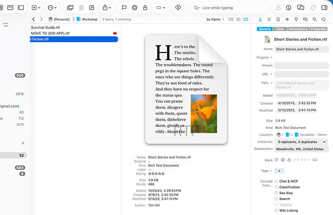Open the Tags dropdown arrow
The height and width of the screenshot is (215, 333).
(x=271, y=171)
